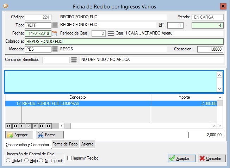This screenshot has width=230, height=168.
Task: Open the Asiento tab
Action: click(87, 144)
